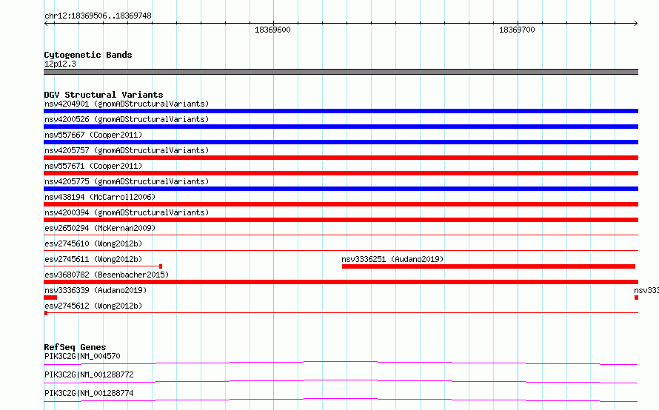Select the blue bar under nsv4205775
The image size is (659, 410).
click(341, 189)
